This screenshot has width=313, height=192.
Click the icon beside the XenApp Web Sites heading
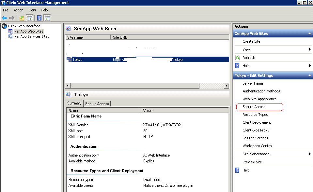pyautogui.click(x=69, y=29)
